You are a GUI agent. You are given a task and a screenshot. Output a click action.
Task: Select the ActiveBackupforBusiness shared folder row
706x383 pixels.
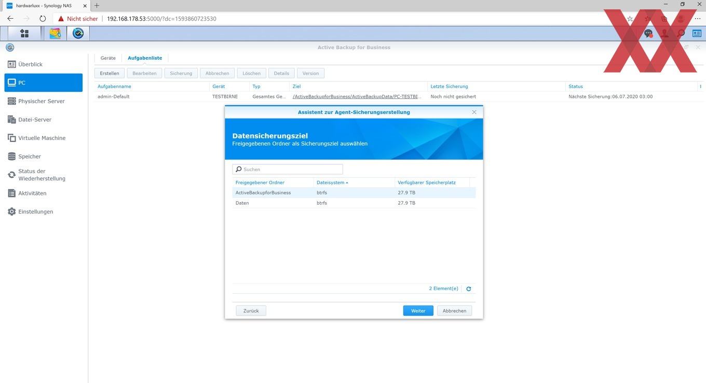354,193
